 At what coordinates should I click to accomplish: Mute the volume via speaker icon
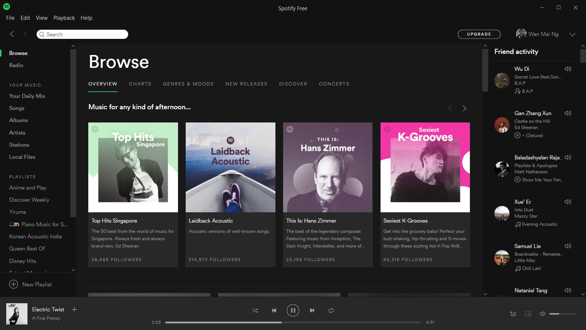(x=542, y=314)
